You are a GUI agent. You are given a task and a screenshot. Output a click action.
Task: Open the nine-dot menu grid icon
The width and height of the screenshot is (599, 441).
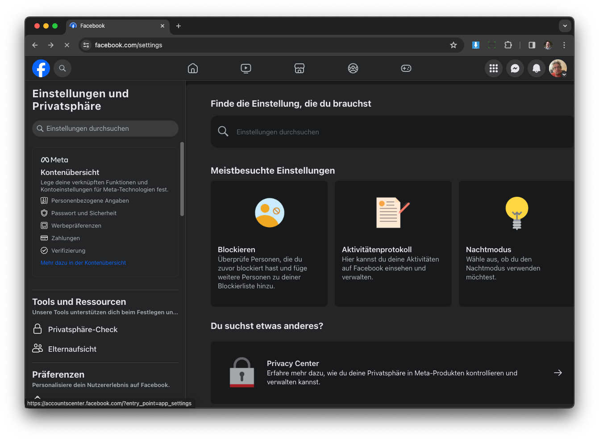[494, 68]
